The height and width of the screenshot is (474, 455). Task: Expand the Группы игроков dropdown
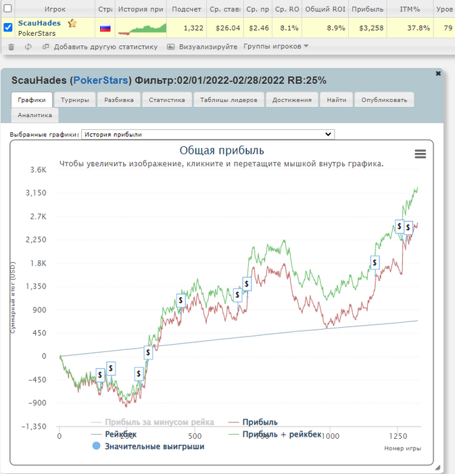tap(276, 46)
